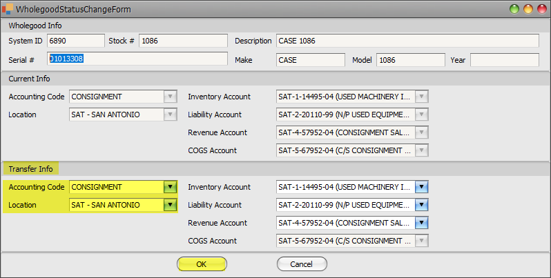
Task: Click the Serial # field
Action: 137,59
